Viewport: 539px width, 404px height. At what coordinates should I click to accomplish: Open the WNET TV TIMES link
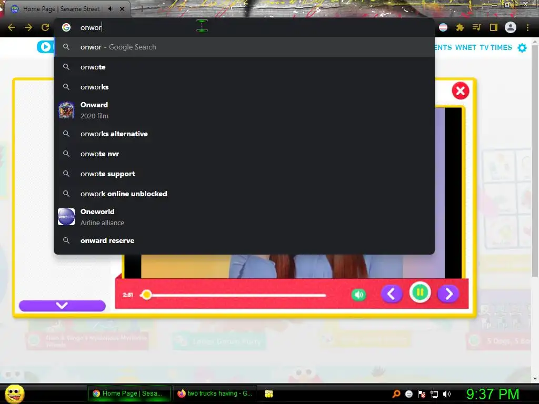point(483,47)
